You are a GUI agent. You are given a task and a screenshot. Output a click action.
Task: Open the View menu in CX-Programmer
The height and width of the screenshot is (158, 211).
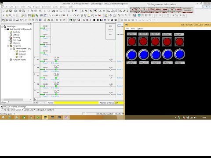pos(17,7)
